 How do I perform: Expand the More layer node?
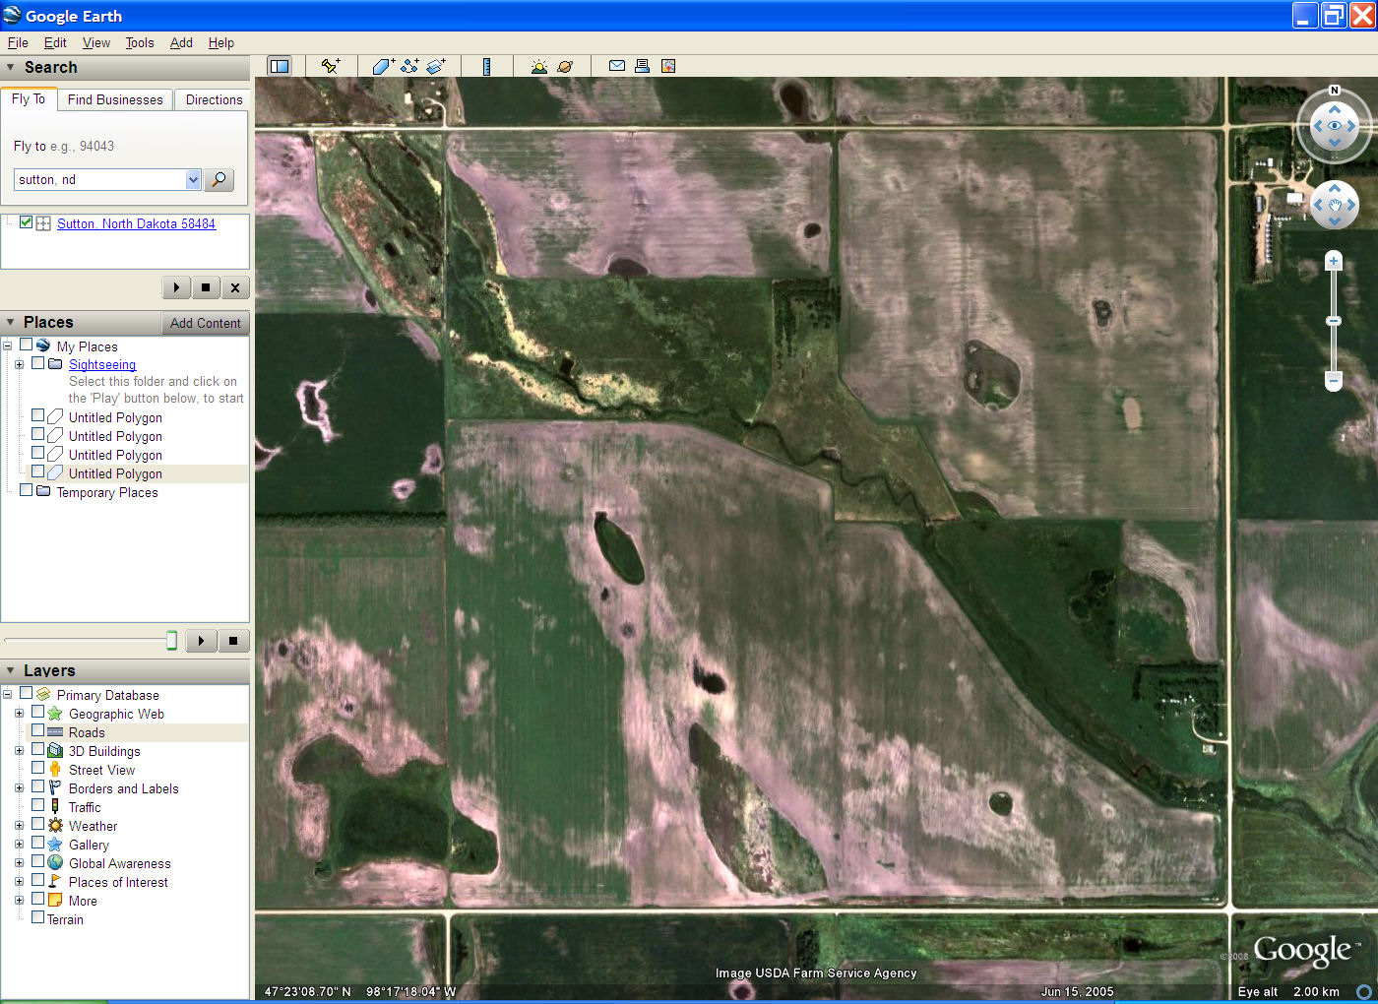click(19, 900)
